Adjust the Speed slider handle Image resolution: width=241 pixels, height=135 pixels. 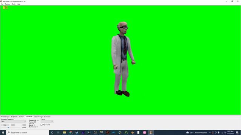(8, 127)
